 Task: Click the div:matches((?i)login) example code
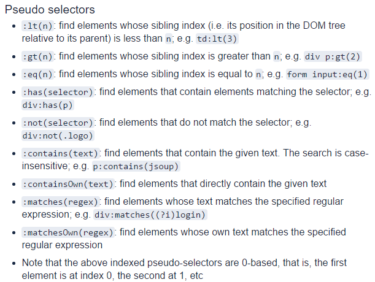(150, 215)
